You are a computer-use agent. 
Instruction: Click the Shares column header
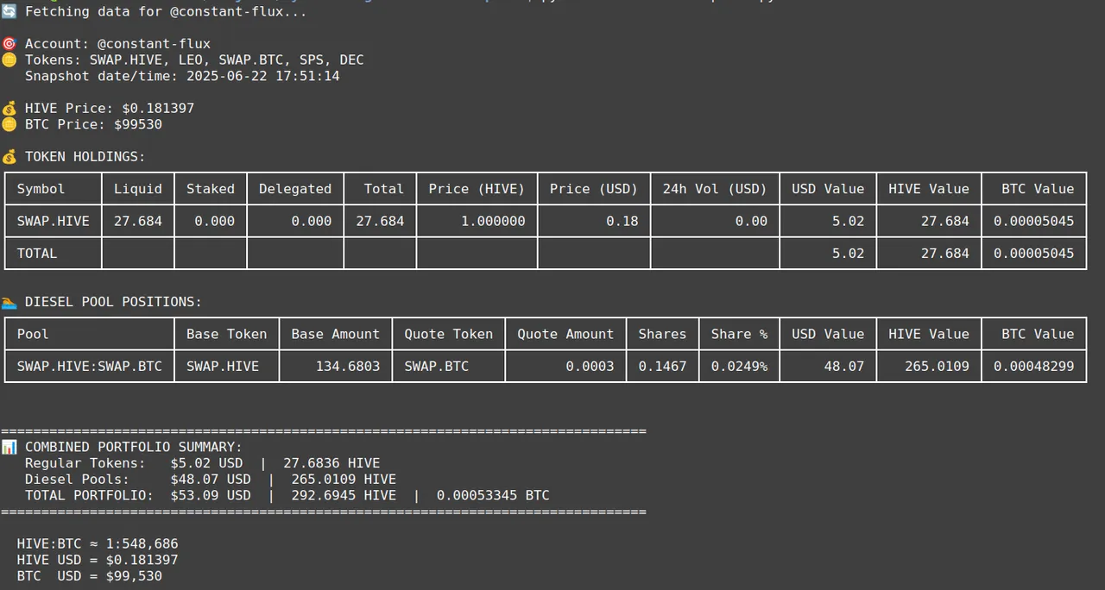click(663, 334)
